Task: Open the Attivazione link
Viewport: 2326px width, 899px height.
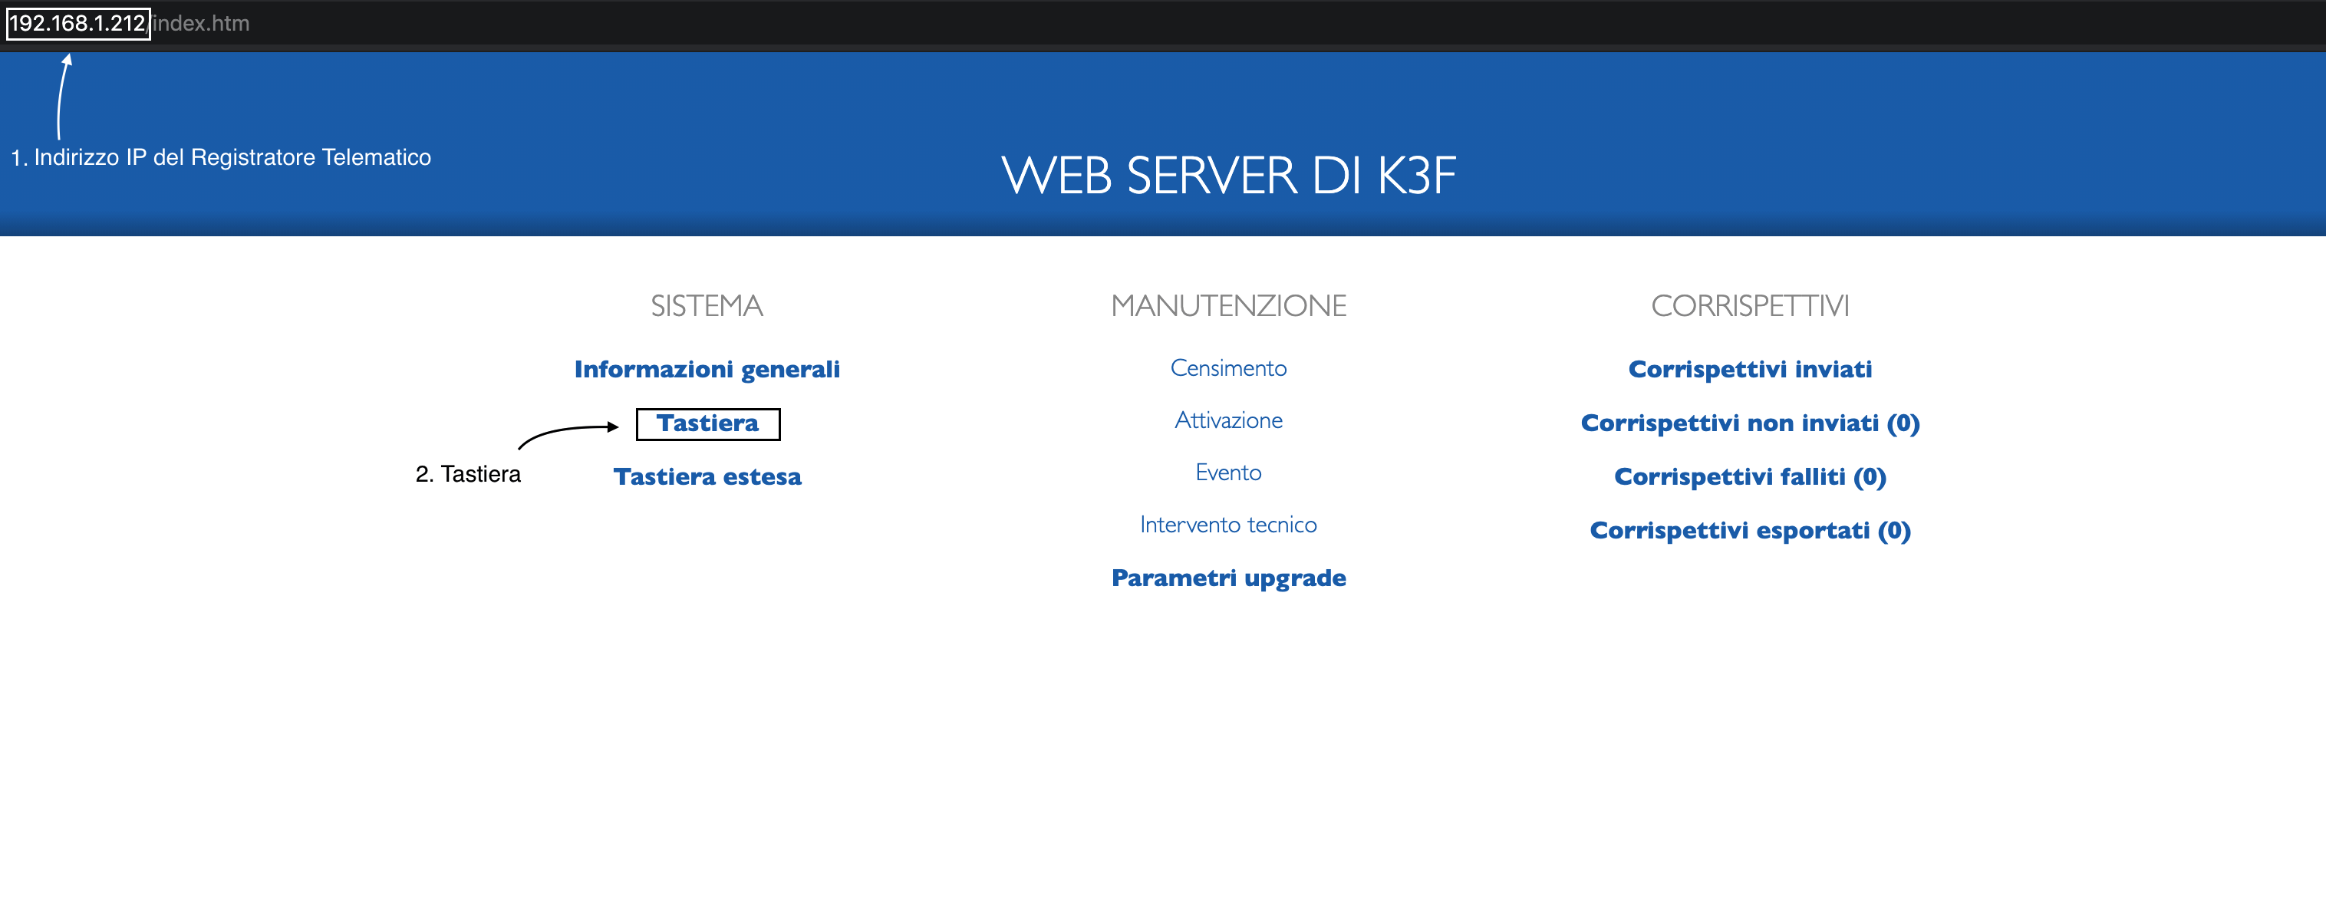Action: point(1228,420)
